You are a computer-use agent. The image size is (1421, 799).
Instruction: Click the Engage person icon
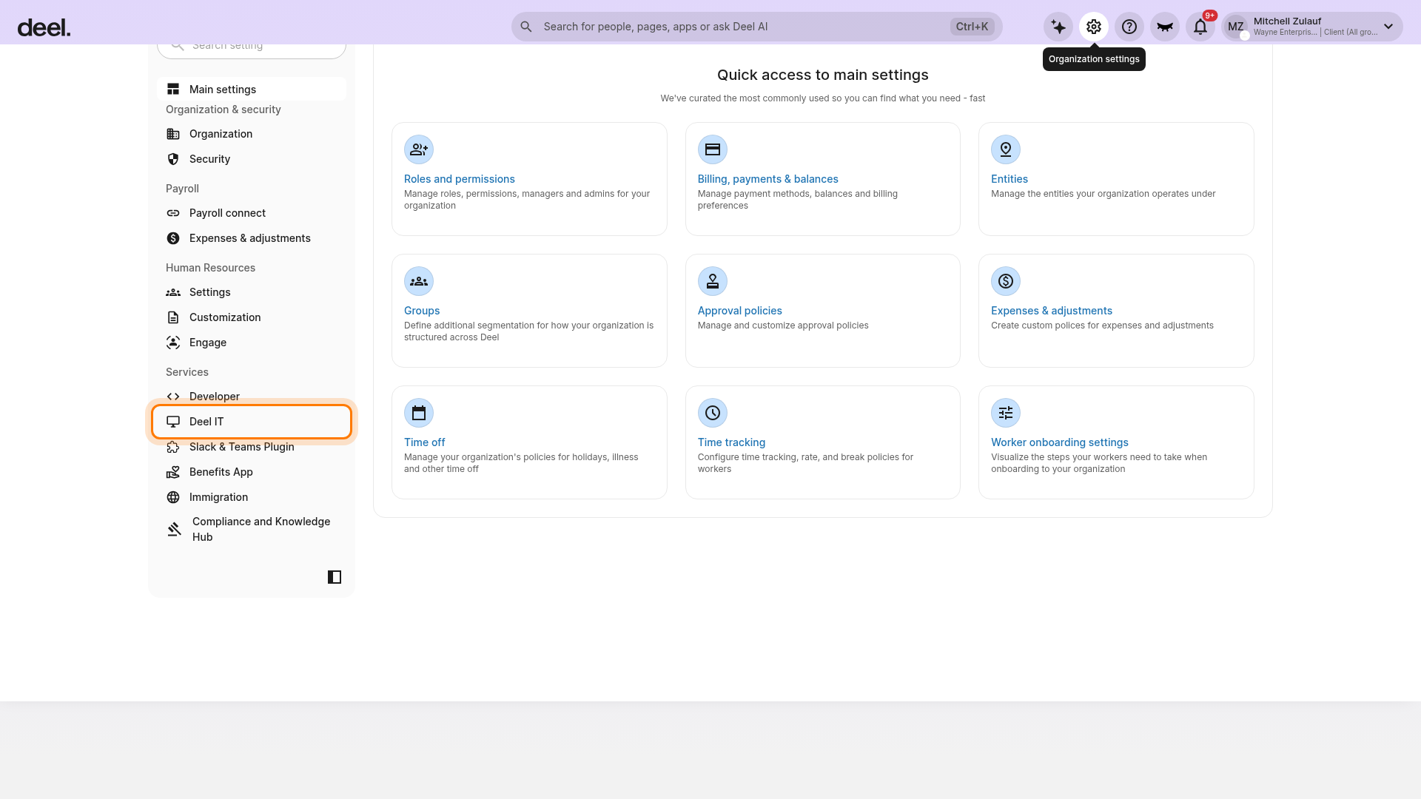coord(173,343)
